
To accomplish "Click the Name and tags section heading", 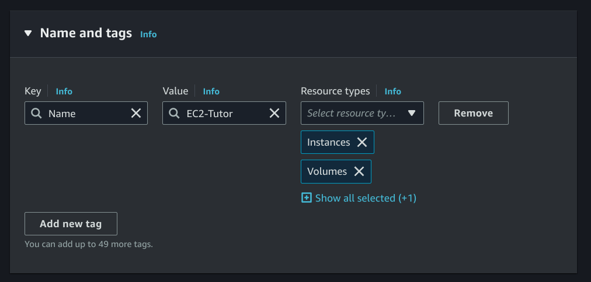I will (x=86, y=33).
